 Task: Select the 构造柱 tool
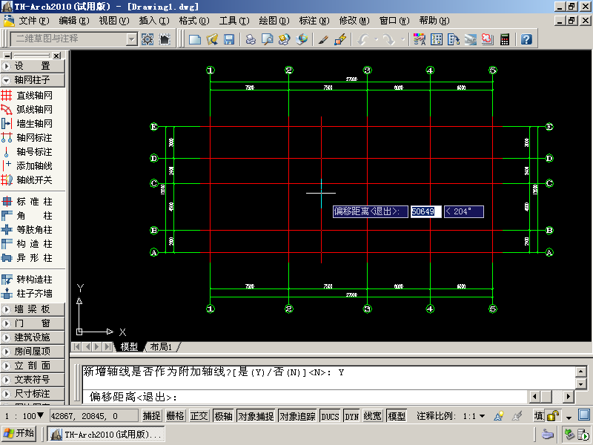[27, 244]
